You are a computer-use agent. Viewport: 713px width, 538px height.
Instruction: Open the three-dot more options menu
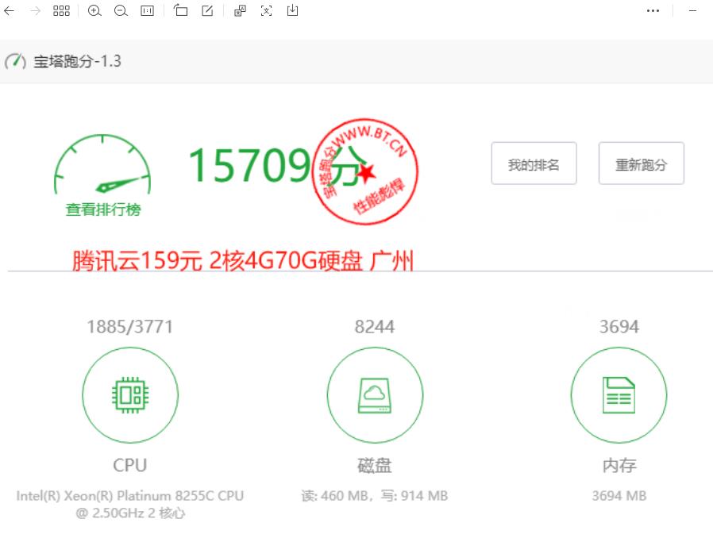pyautogui.click(x=653, y=10)
